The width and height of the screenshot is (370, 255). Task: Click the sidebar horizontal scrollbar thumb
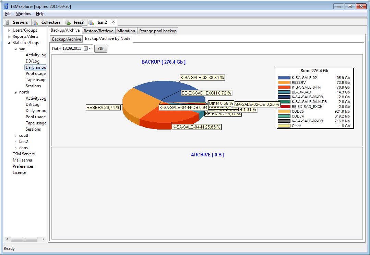(24, 239)
